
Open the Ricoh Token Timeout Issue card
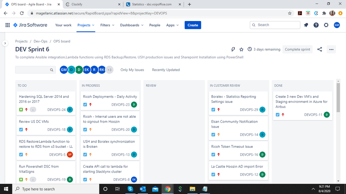coord(238,151)
